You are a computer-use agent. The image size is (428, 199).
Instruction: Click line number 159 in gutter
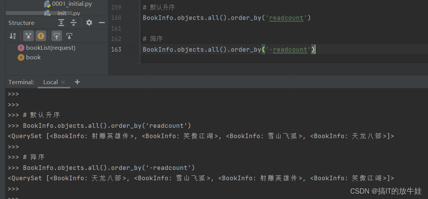click(116, 7)
